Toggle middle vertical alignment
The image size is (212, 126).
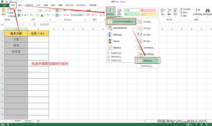(x=57, y=11)
